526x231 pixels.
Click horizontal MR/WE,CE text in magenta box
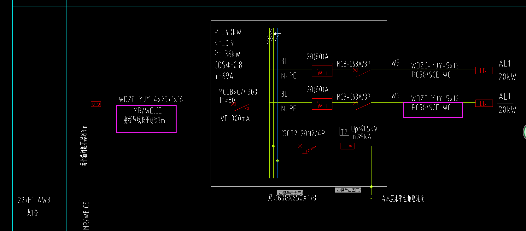148,111
